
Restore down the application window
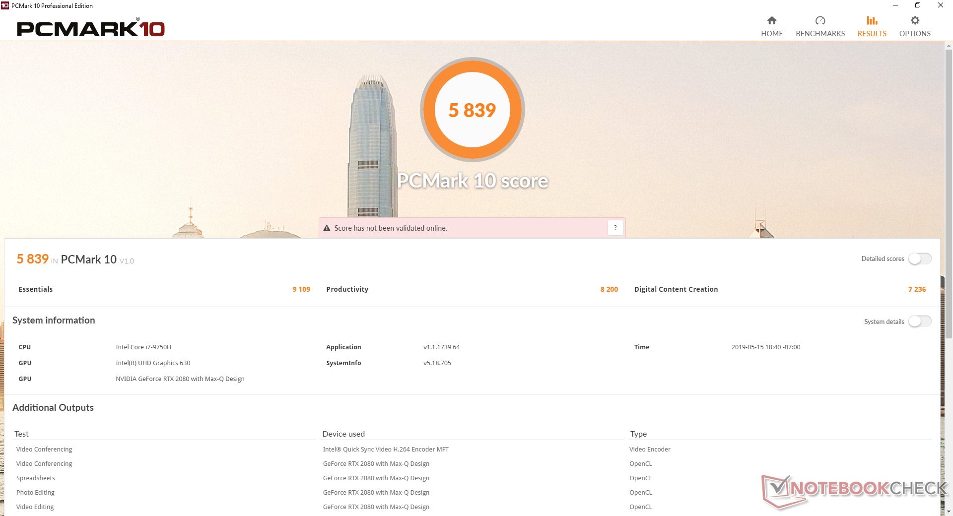(x=918, y=5)
